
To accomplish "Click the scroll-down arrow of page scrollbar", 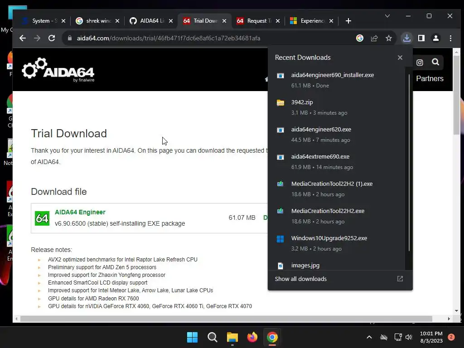I will pyautogui.click(x=456, y=311).
